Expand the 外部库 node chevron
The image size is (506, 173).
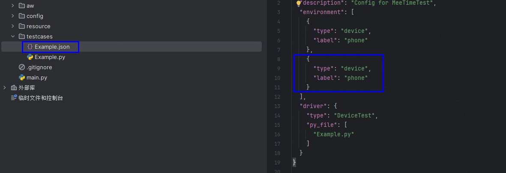(5, 88)
